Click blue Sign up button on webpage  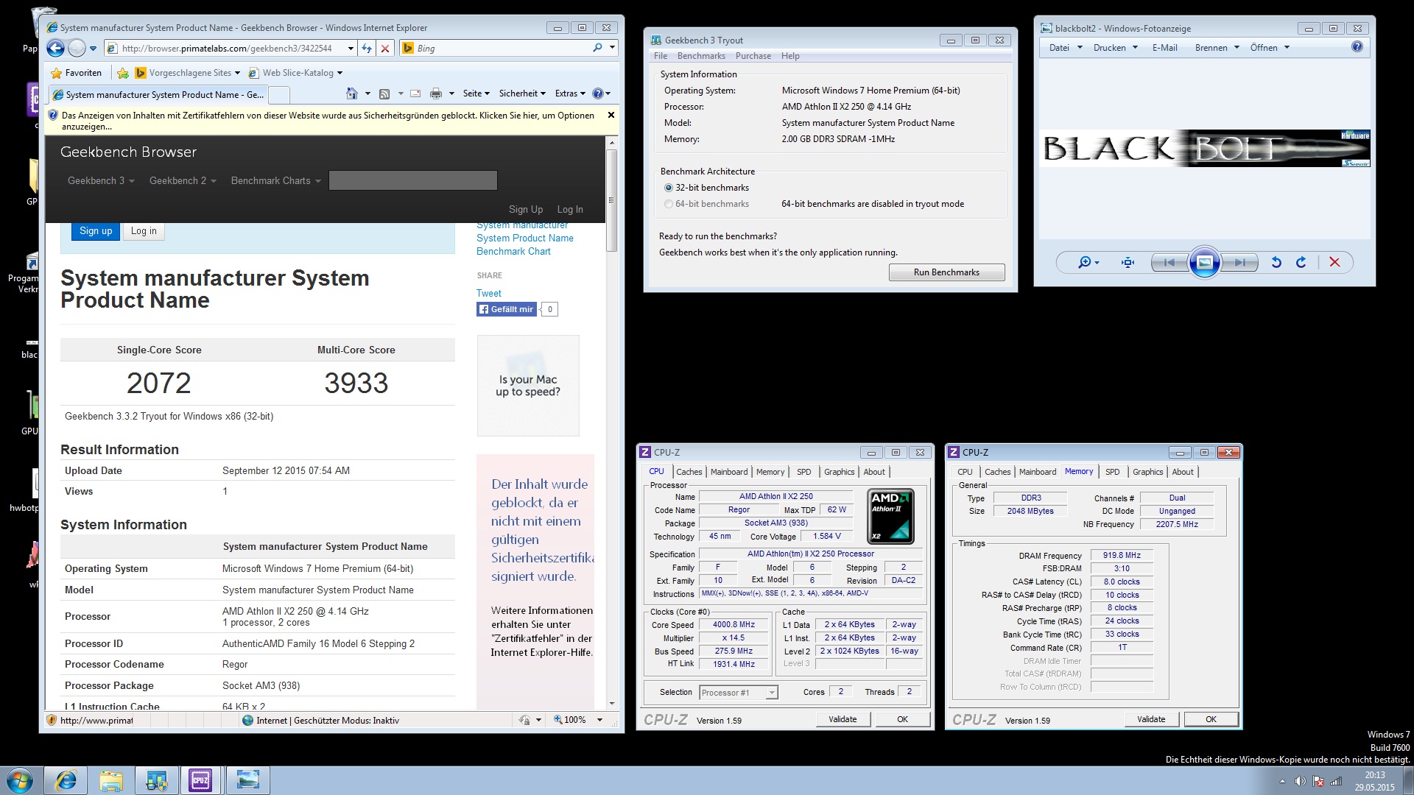coord(96,231)
